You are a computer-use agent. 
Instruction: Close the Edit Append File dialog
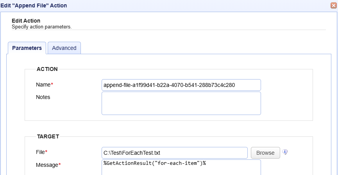click(334, 5)
